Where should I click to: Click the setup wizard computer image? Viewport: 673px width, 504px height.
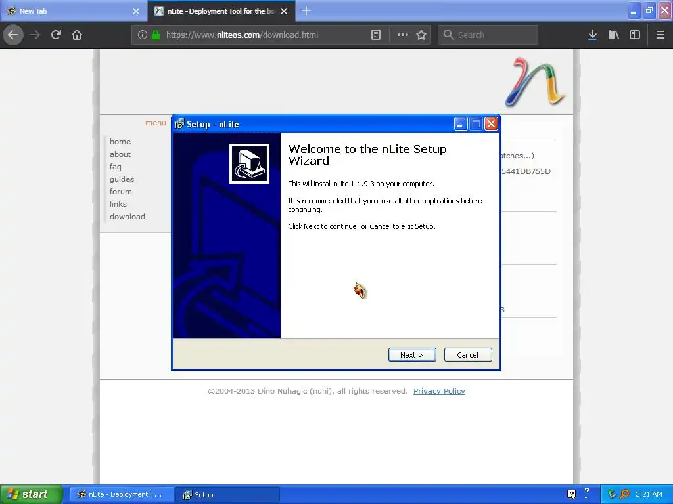pos(249,163)
